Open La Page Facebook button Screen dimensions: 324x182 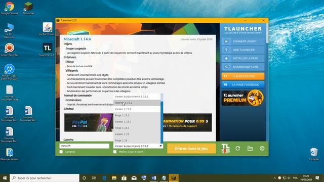(243, 85)
